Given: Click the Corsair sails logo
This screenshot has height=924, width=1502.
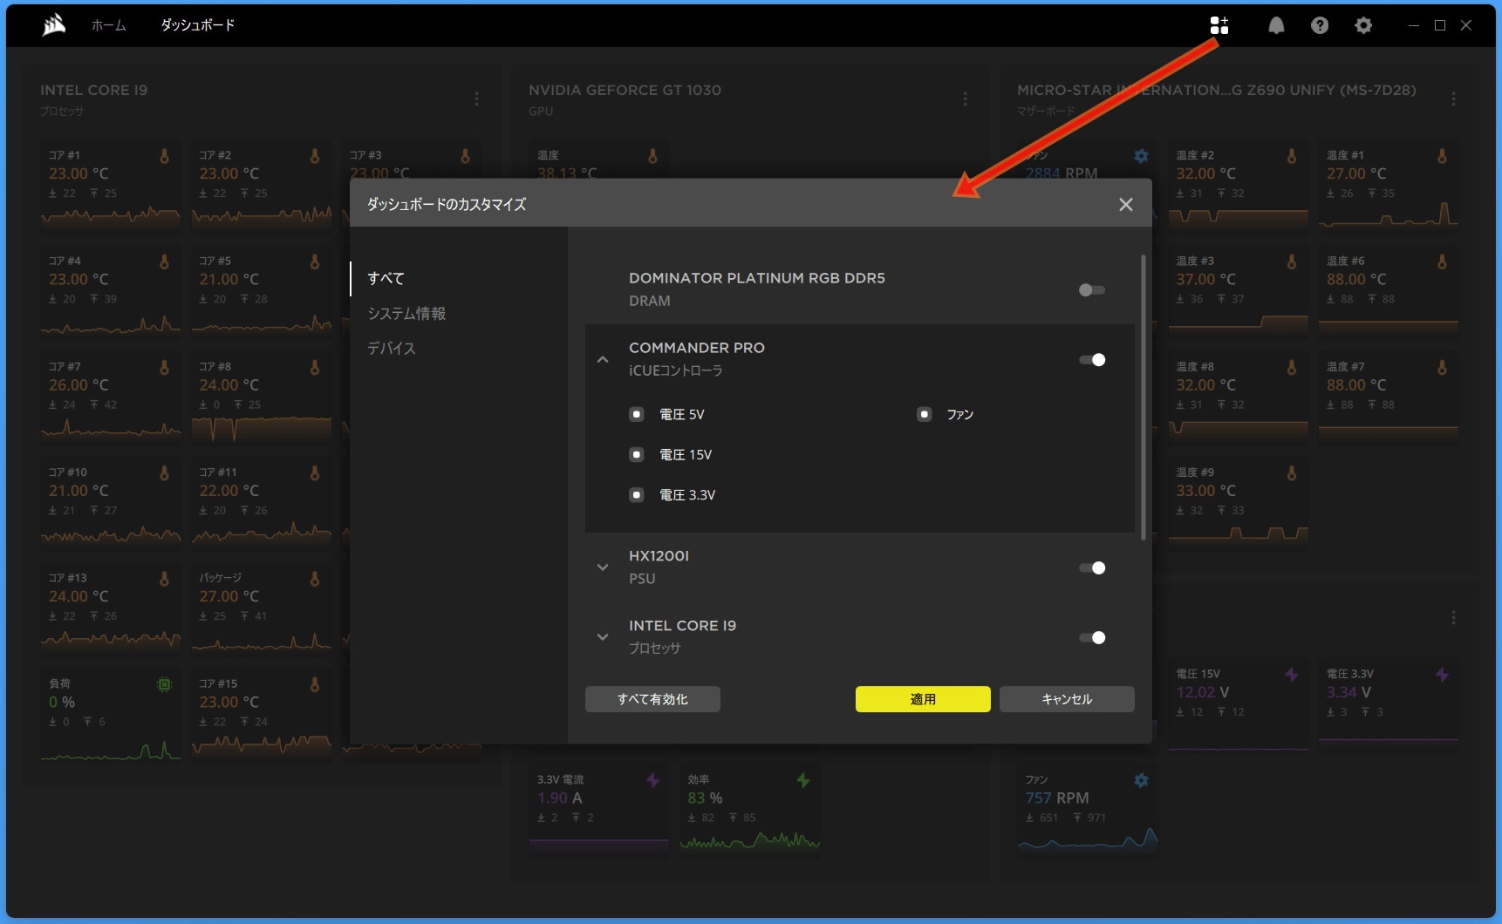Looking at the screenshot, I should (x=54, y=25).
